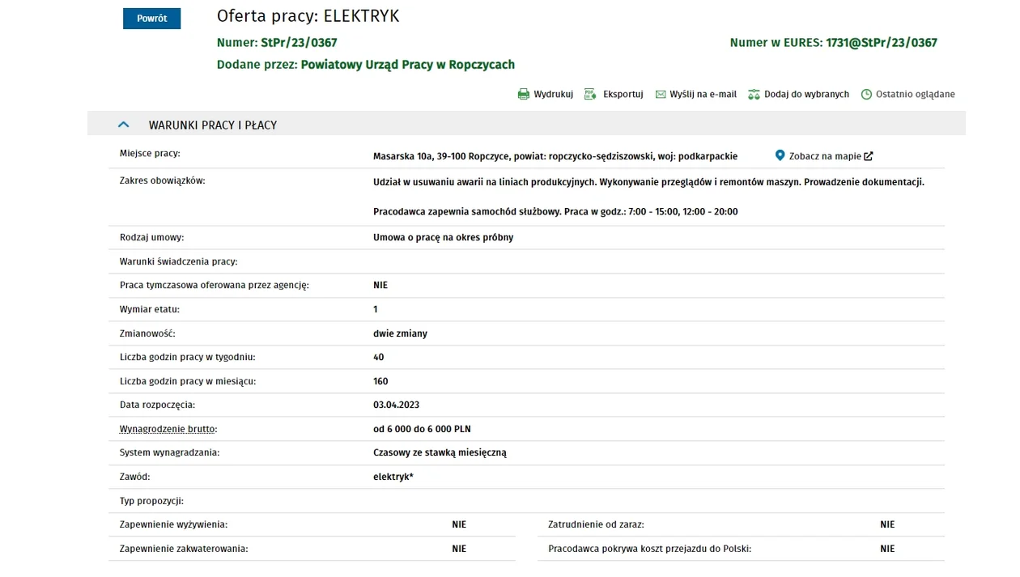This screenshot has width=1020, height=577.
Task: Click the Dodaj do wybranych text
Action: pos(806,95)
